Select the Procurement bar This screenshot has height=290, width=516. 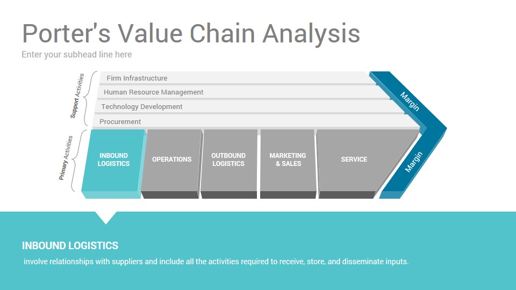coord(256,121)
